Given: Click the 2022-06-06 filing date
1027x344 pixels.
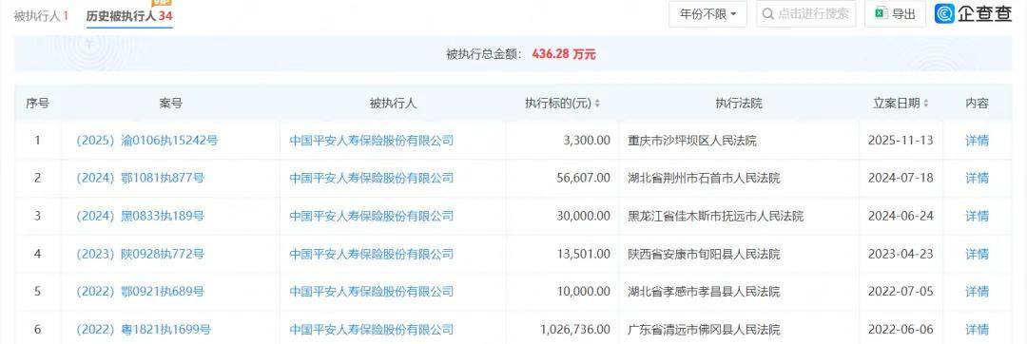Looking at the screenshot, I should pos(901,330).
